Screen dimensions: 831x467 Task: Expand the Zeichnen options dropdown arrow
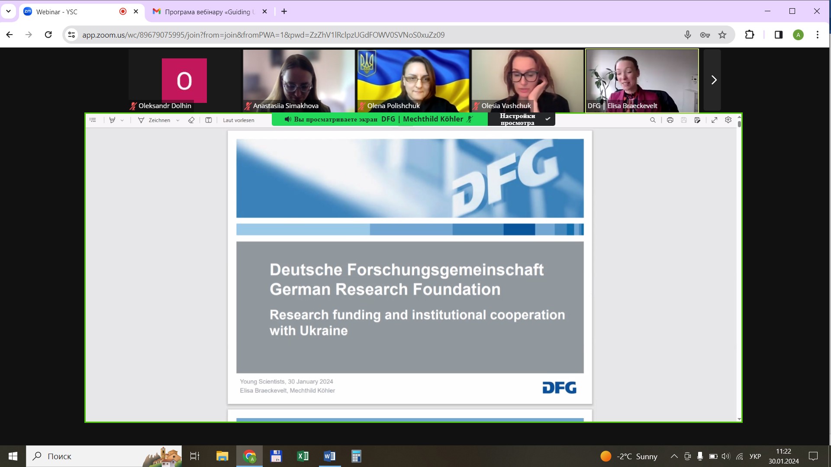(x=178, y=120)
